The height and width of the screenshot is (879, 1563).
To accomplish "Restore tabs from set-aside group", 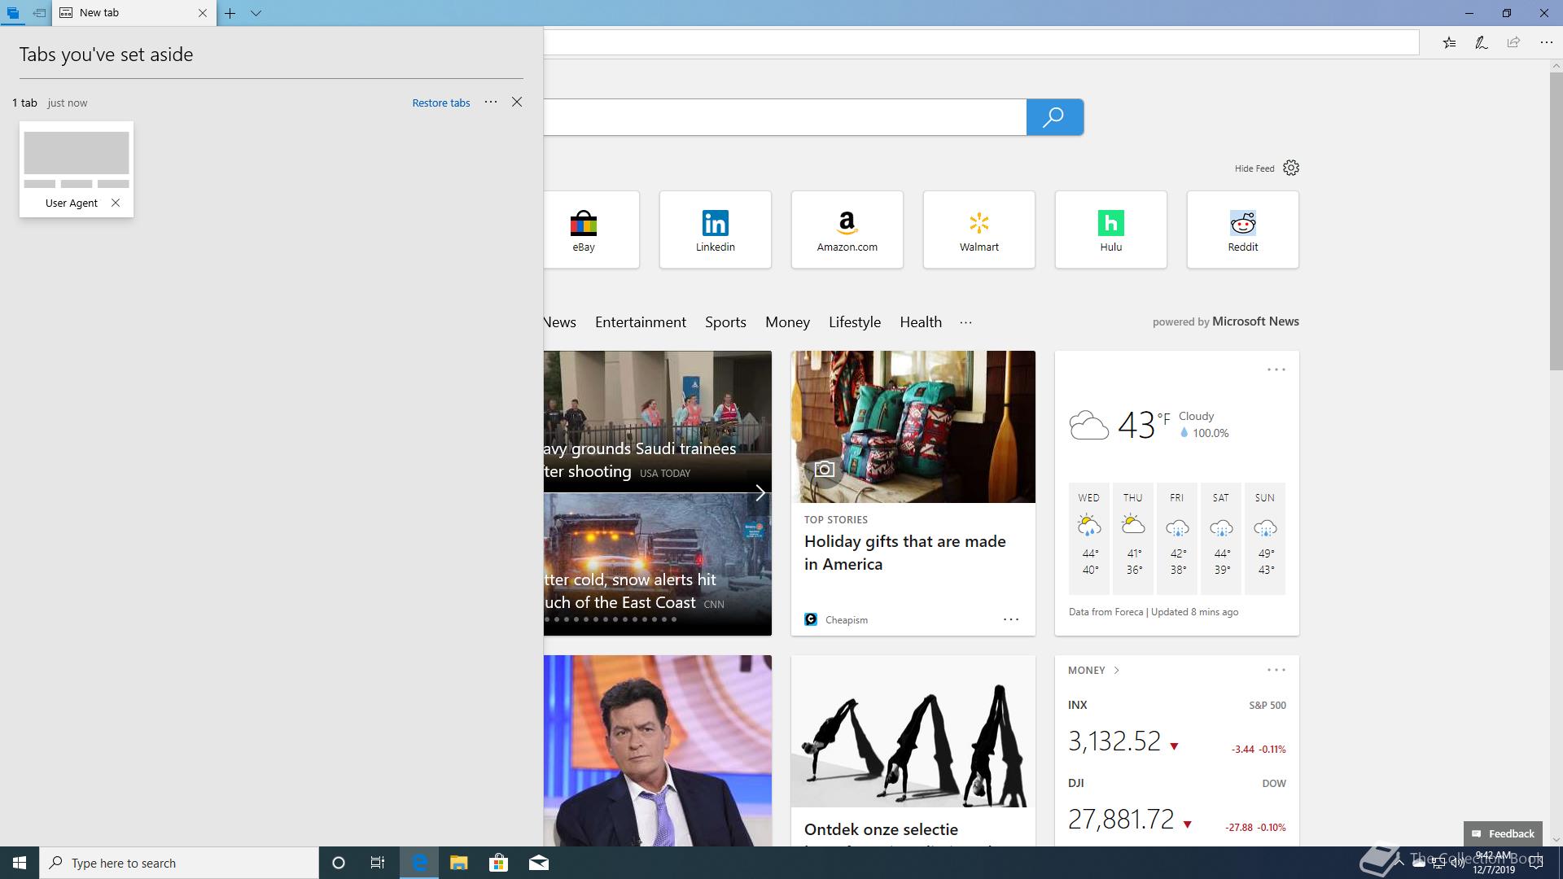I will click(441, 103).
